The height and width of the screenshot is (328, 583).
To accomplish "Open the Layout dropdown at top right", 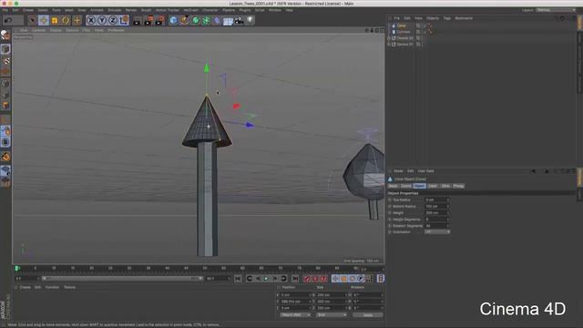I will coord(556,10).
